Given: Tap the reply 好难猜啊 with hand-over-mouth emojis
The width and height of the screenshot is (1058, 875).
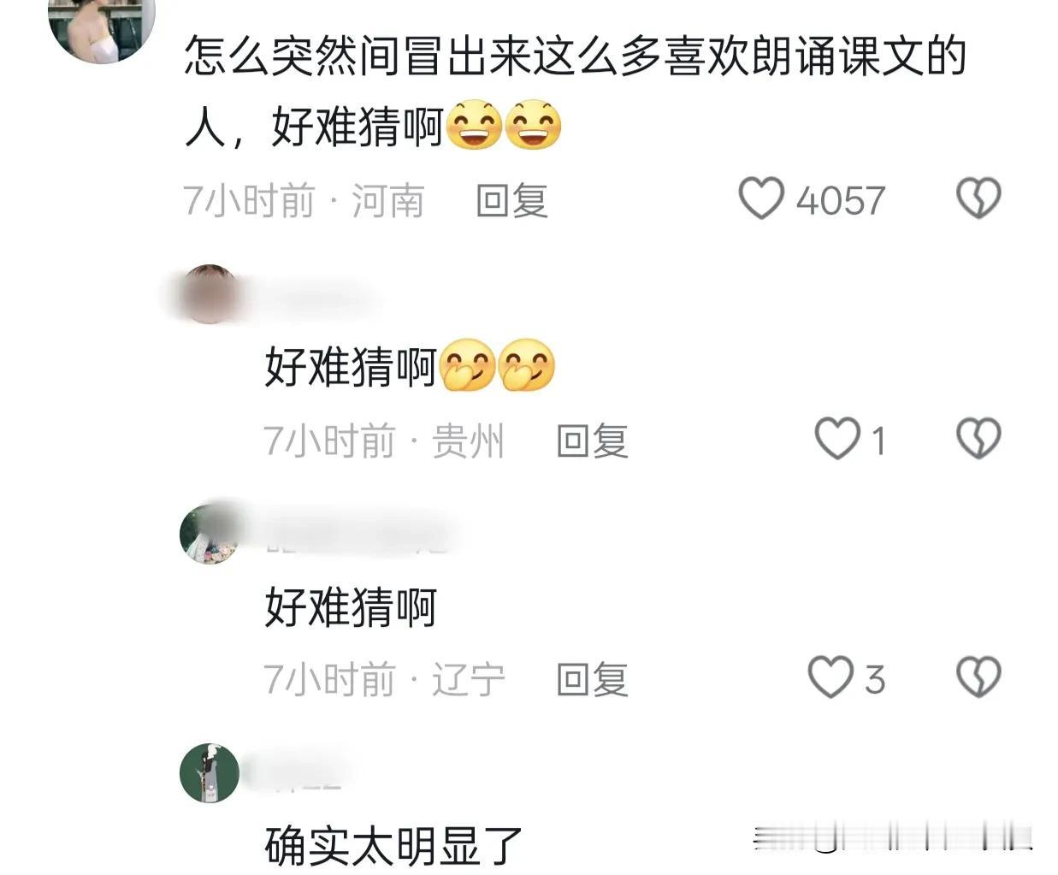Looking at the screenshot, I should click(x=410, y=367).
